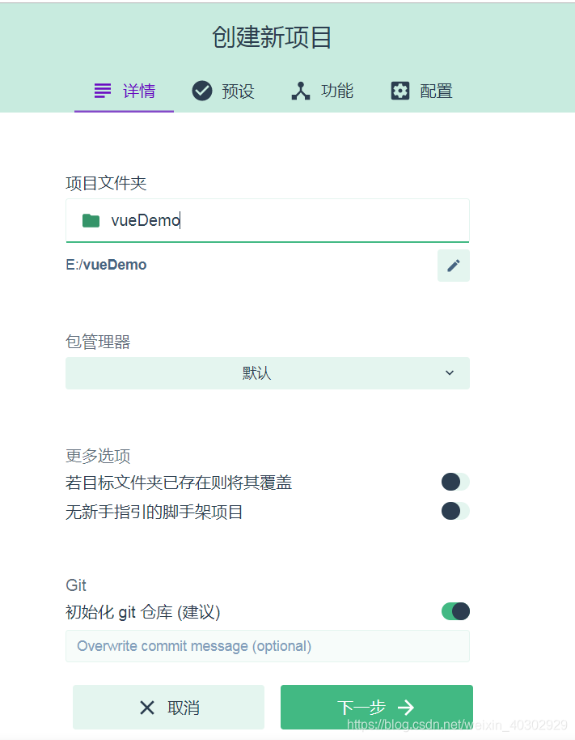The height and width of the screenshot is (740, 575).
Task: Click the package manager chevron arrow
Action: 450,372
